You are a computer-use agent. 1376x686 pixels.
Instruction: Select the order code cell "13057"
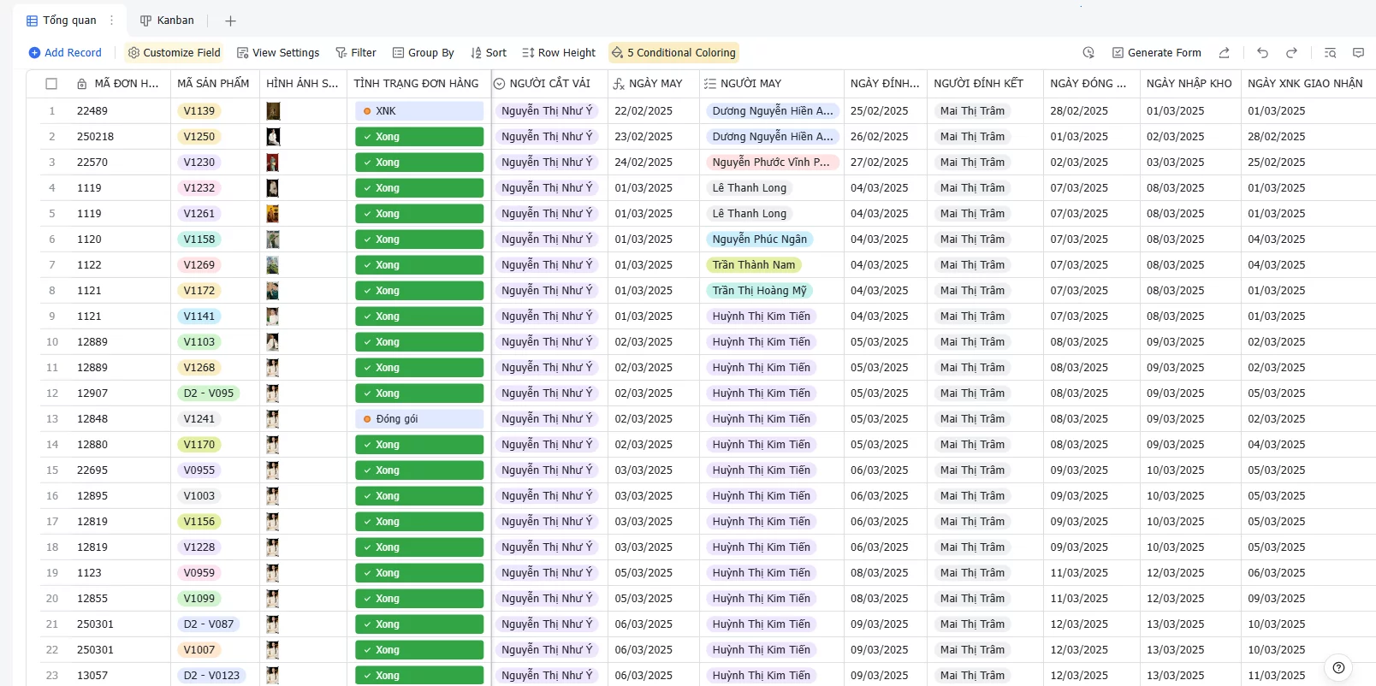click(121, 676)
